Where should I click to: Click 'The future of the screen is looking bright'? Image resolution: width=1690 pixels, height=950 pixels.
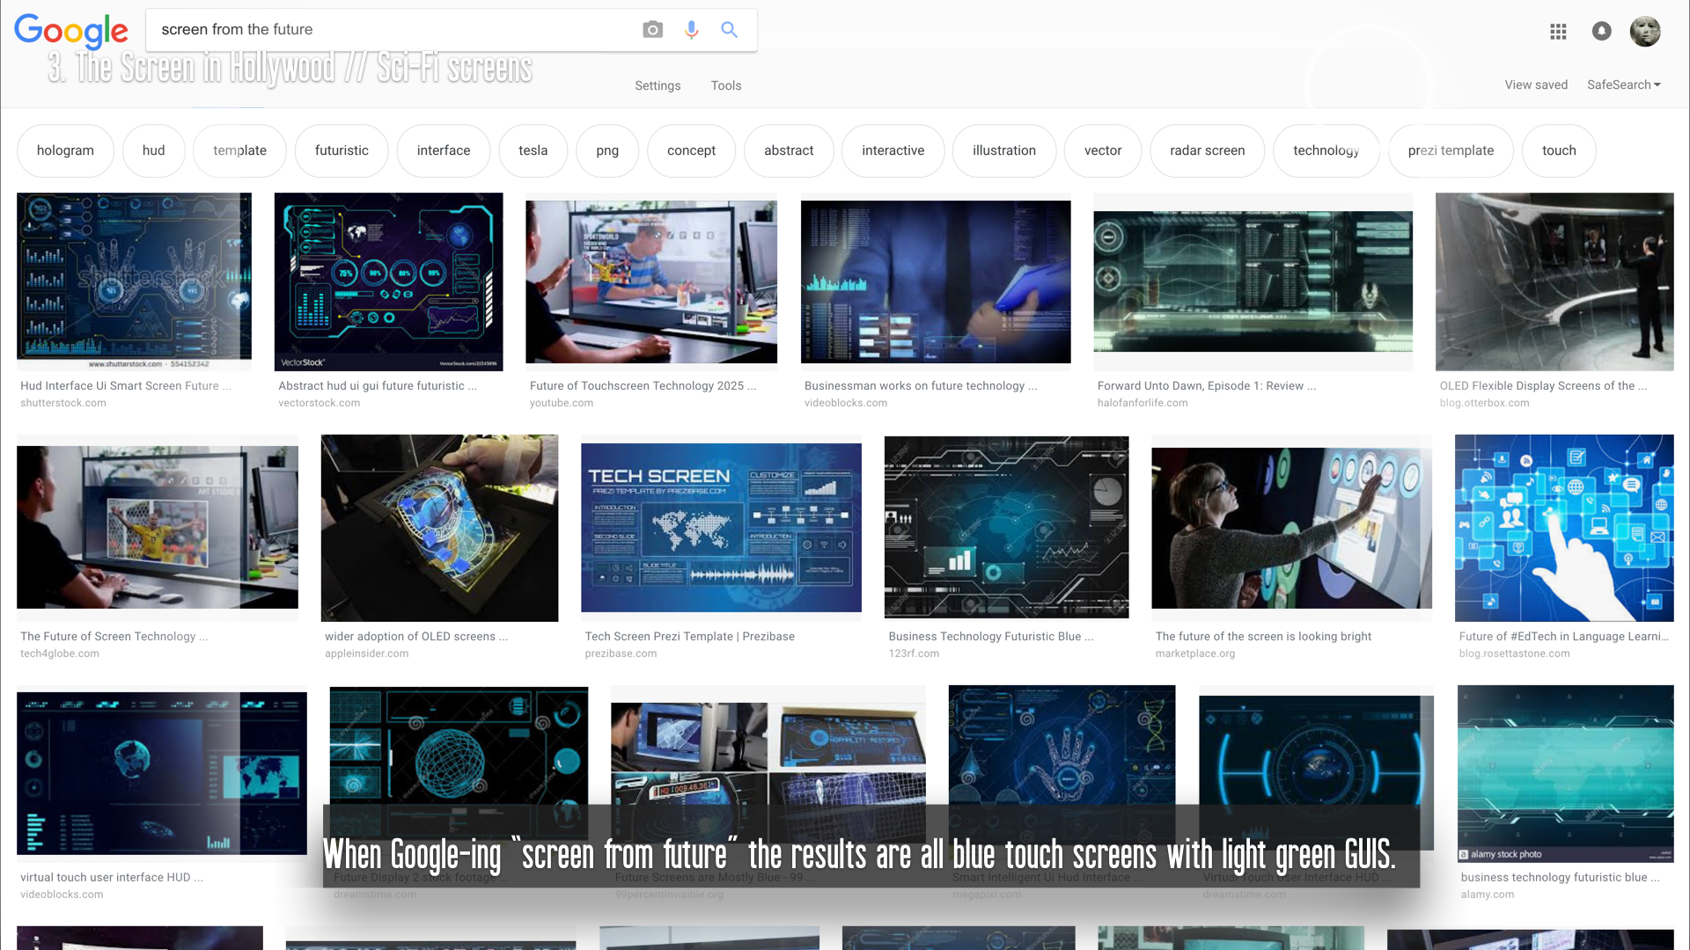(1263, 636)
